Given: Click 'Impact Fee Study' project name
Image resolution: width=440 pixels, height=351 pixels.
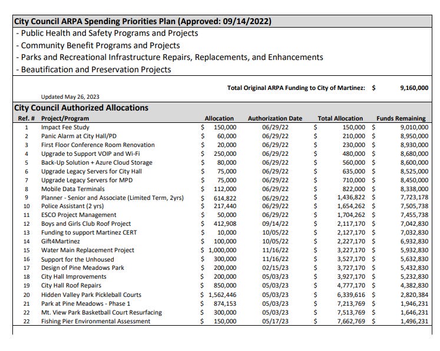Looking at the screenshot, I should (x=65, y=127).
